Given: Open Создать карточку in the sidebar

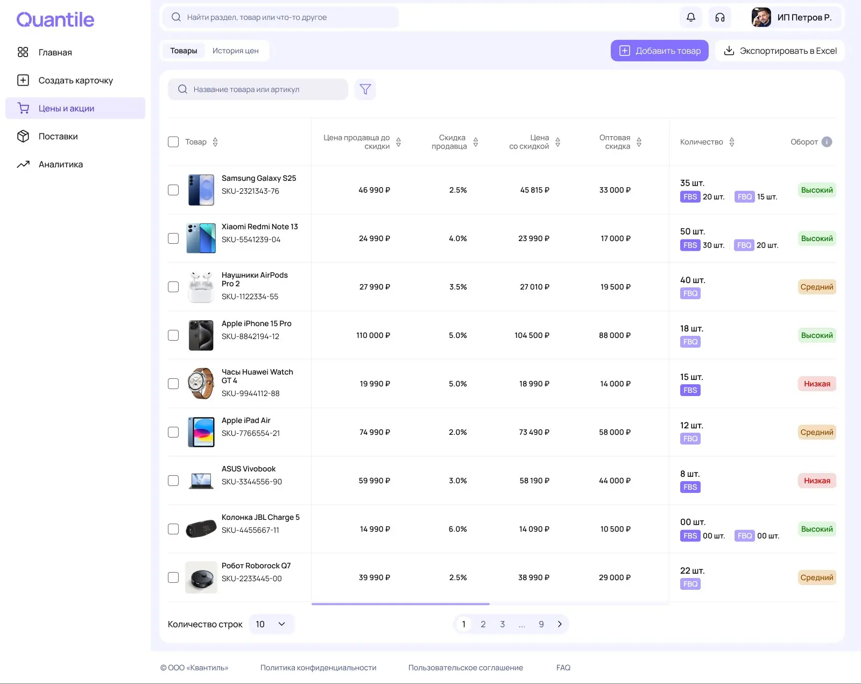Looking at the screenshot, I should [75, 80].
